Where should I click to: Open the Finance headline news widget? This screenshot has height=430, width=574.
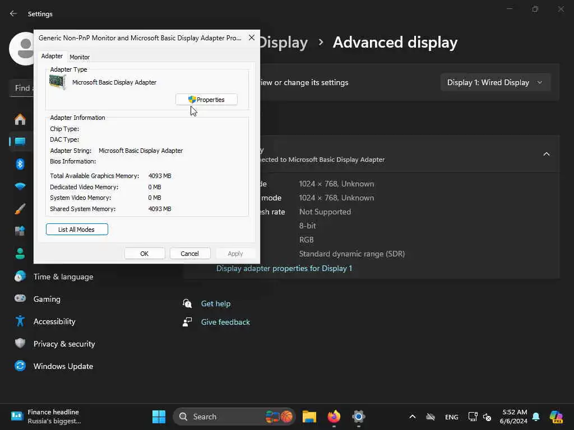pyautogui.click(x=46, y=417)
